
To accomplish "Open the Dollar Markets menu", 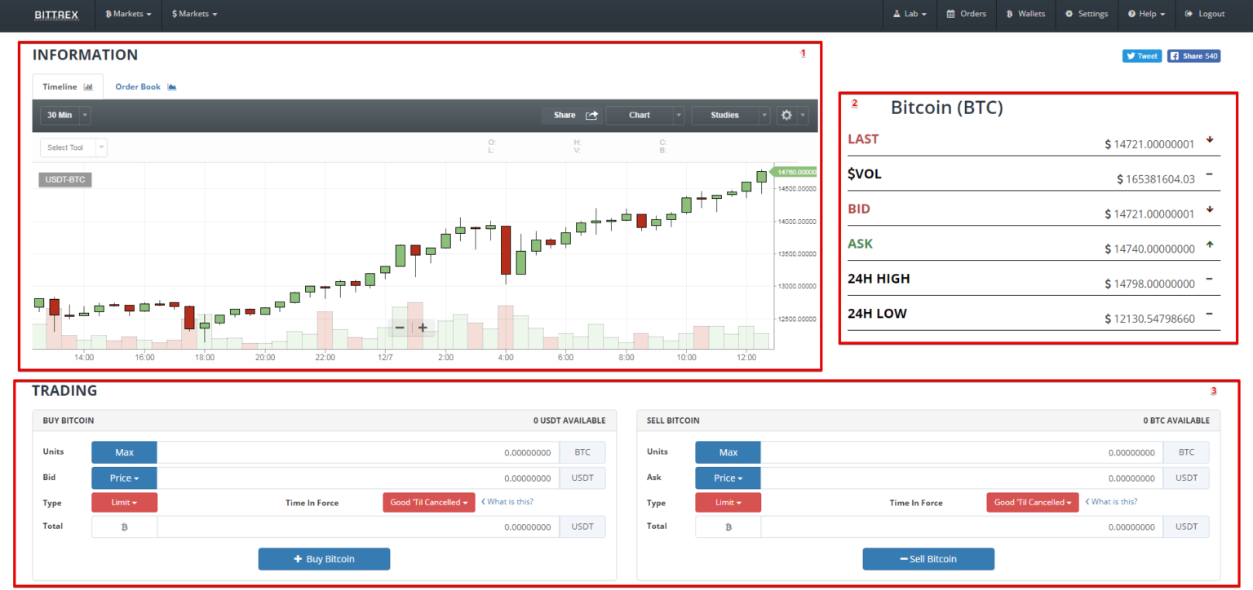I will click(195, 14).
